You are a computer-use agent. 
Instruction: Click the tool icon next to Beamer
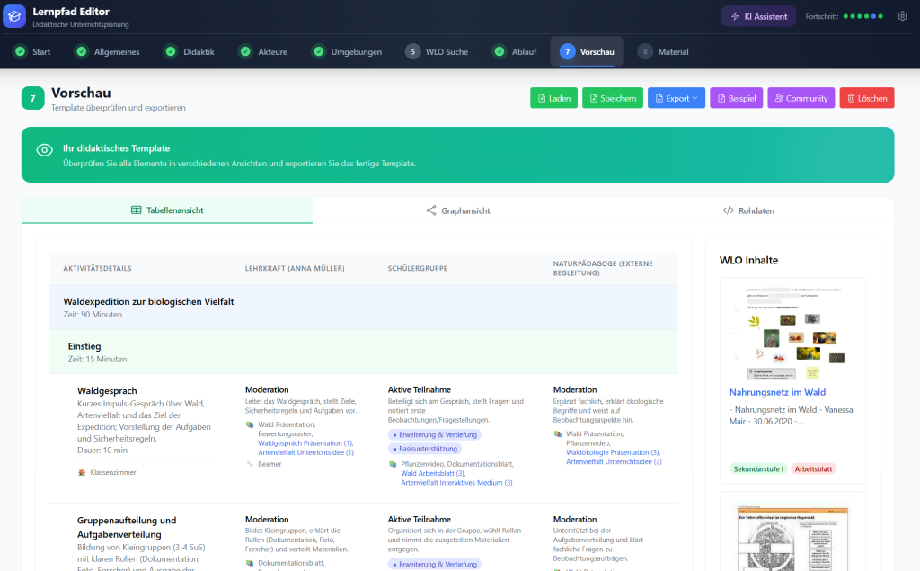point(250,464)
